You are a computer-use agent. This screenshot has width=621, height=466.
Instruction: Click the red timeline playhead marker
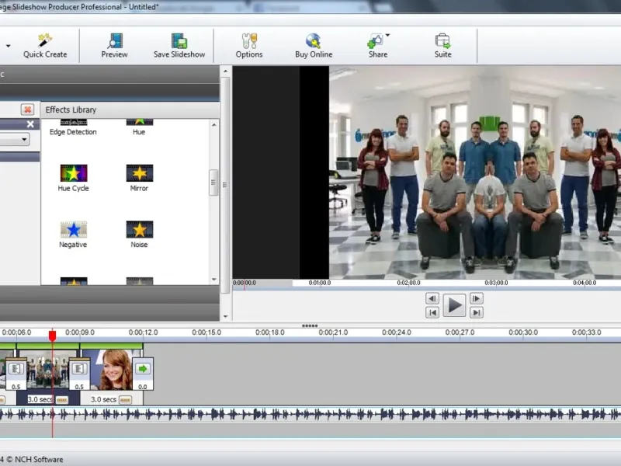point(52,336)
